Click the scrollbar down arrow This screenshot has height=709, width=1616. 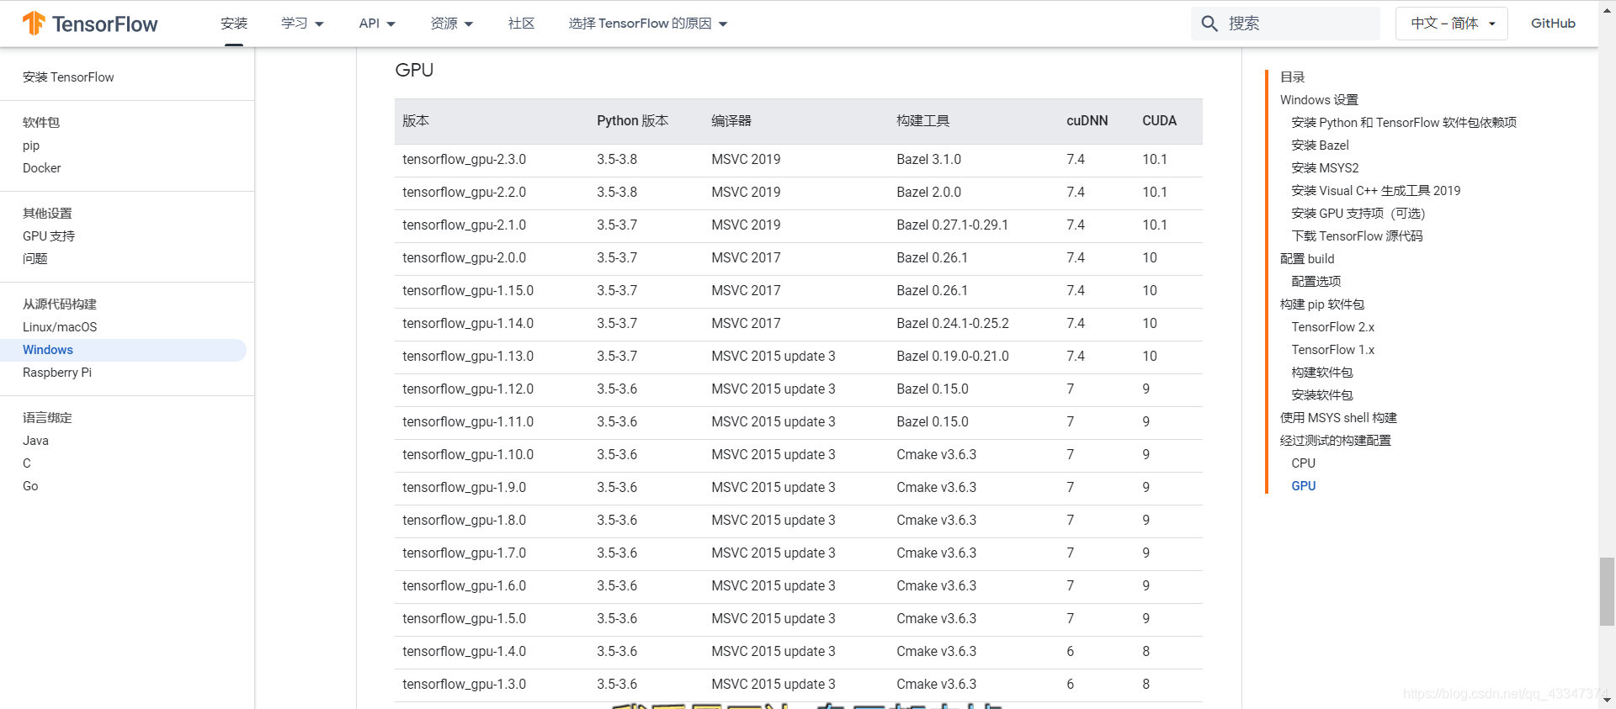click(x=1607, y=700)
